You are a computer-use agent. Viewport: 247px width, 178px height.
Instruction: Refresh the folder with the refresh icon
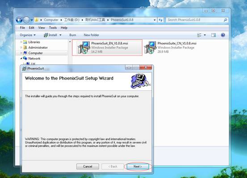tap(160, 20)
